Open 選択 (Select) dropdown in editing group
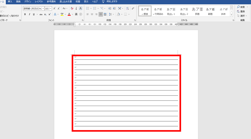 click(242, 16)
